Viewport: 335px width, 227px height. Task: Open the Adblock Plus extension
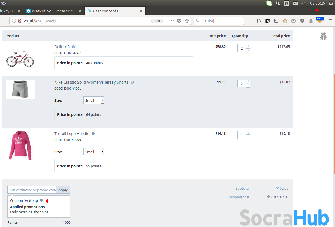294,21
